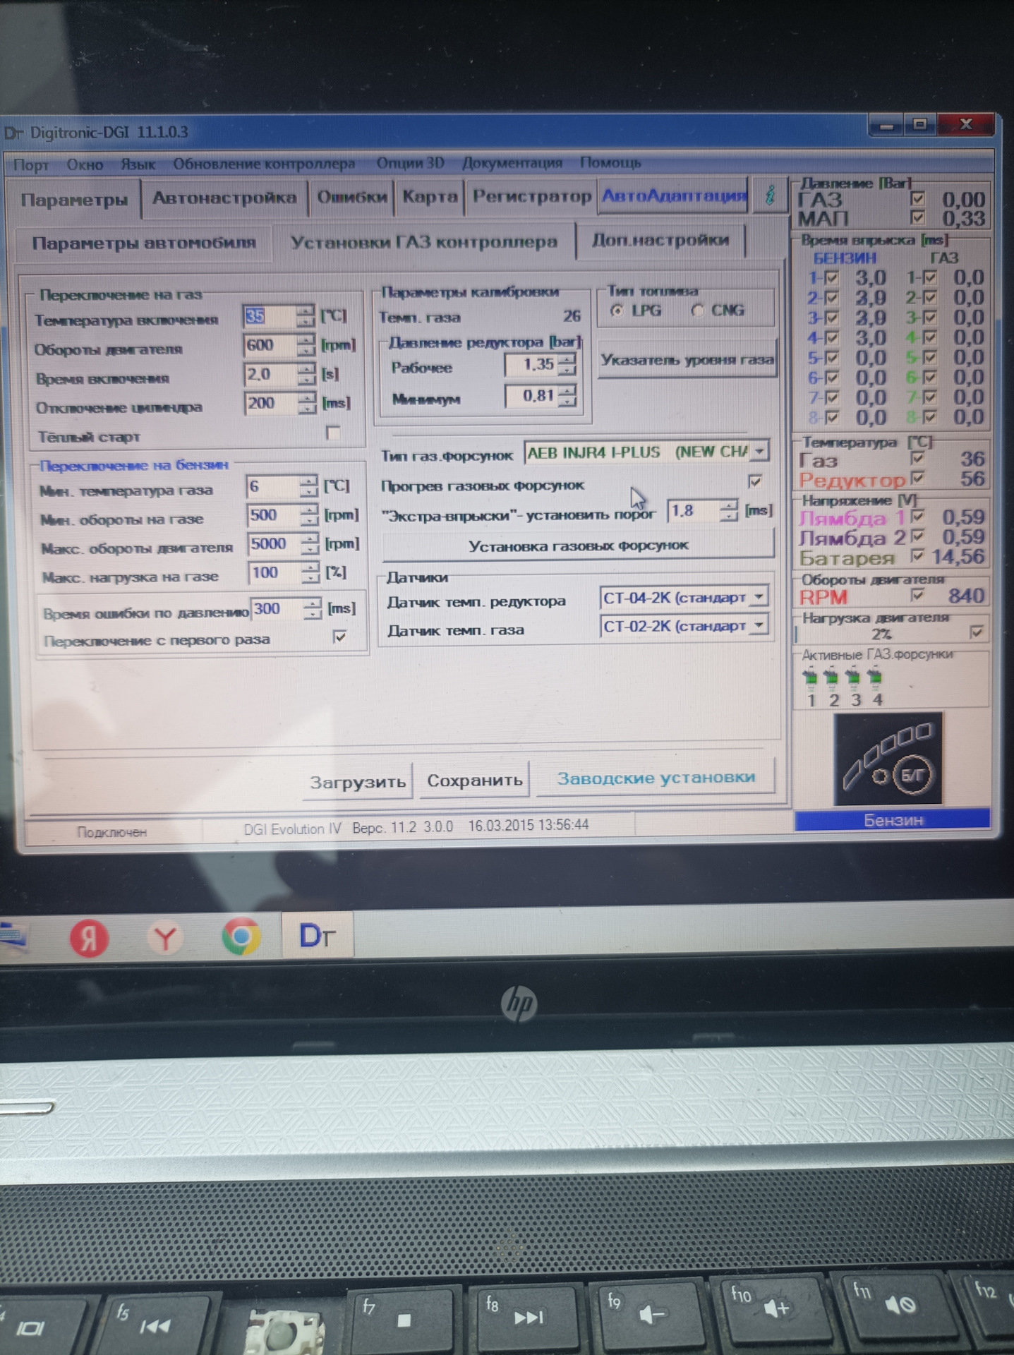Open the Помощь menu
Screen dimensions: 1014x1355
[x=610, y=162]
